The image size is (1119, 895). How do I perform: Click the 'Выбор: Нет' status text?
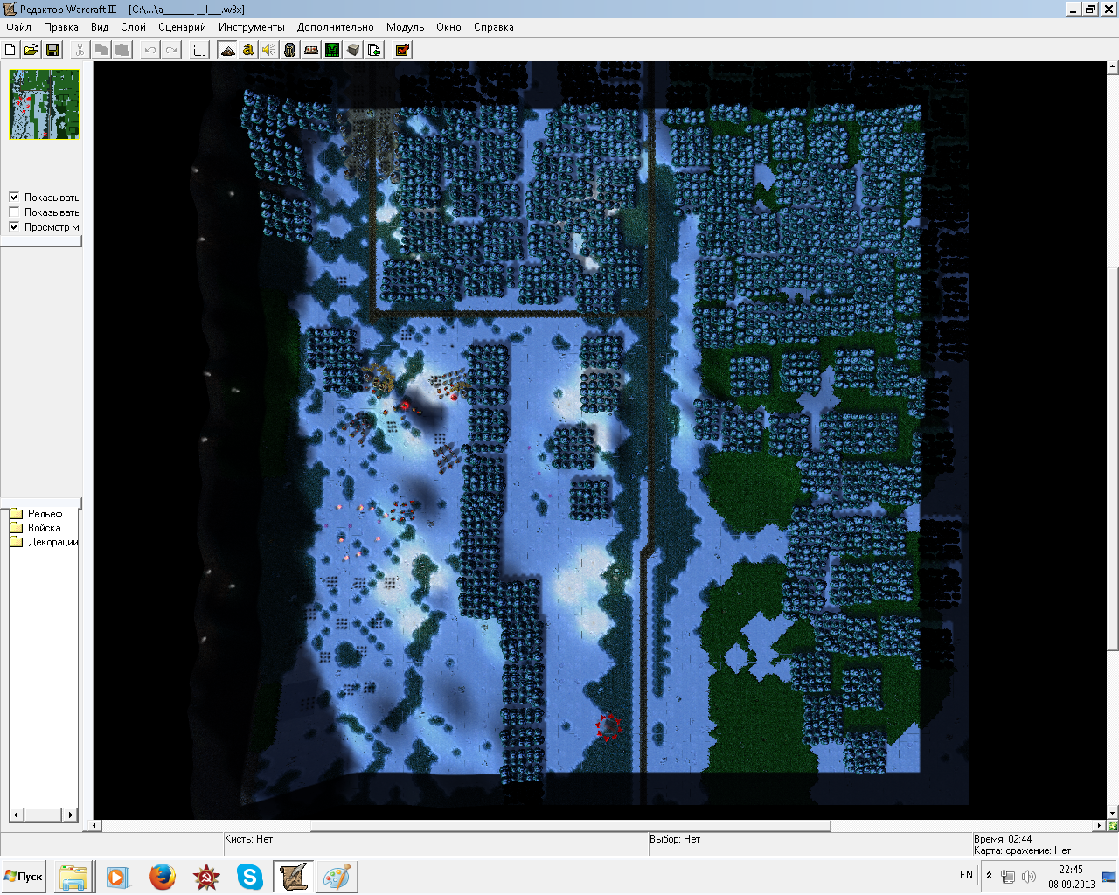[674, 839]
